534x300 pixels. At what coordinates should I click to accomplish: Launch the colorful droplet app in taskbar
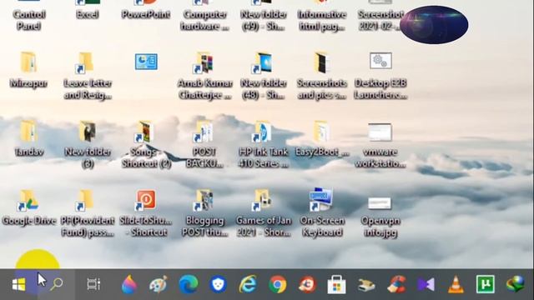[x=129, y=284]
